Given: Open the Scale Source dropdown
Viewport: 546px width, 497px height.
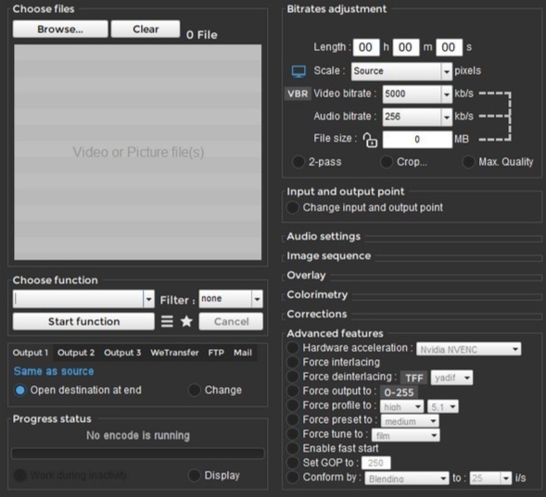Looking at the screenshot, I should [x=401, y=71].
